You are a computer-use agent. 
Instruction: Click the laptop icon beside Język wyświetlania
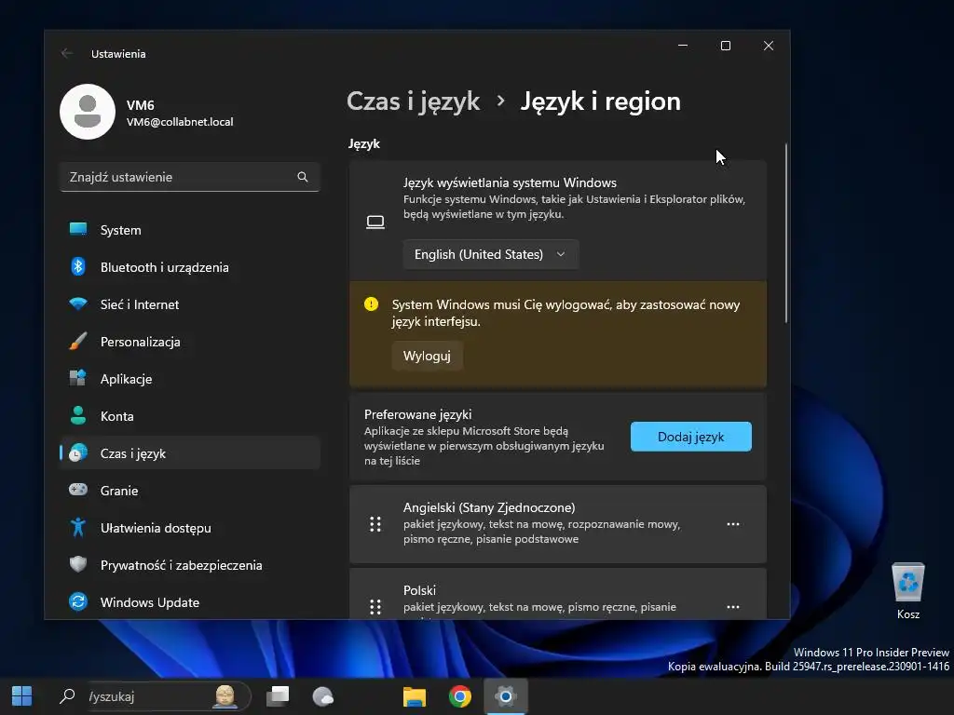tap(375, 222)
